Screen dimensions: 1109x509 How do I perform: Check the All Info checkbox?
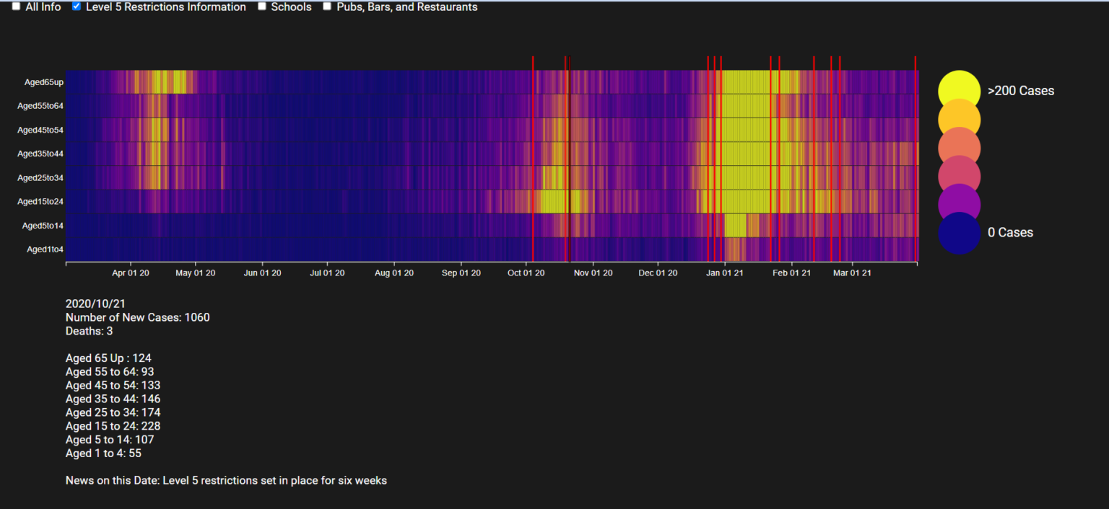point(17,6)
